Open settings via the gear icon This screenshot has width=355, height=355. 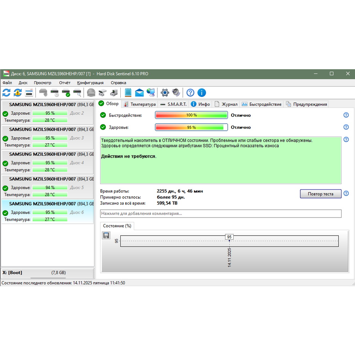click(x=165, y=93)
